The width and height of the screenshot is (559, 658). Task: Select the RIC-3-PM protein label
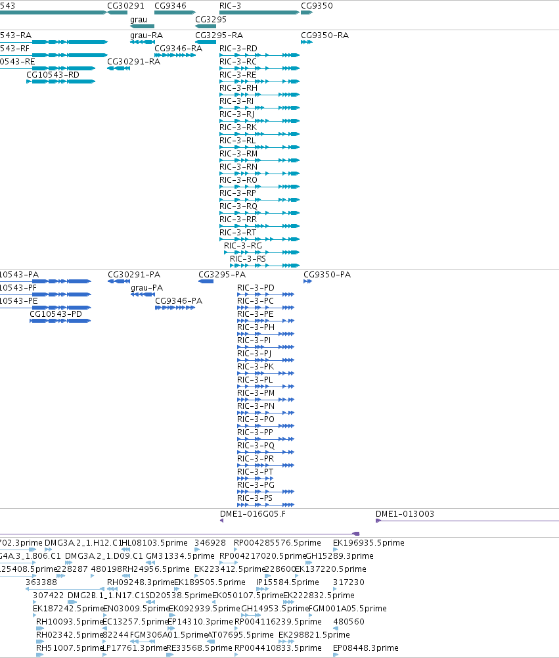click(x=256, y=393)
